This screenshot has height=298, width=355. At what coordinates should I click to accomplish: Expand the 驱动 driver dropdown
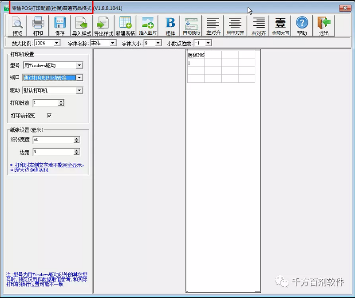coord(79,90)
